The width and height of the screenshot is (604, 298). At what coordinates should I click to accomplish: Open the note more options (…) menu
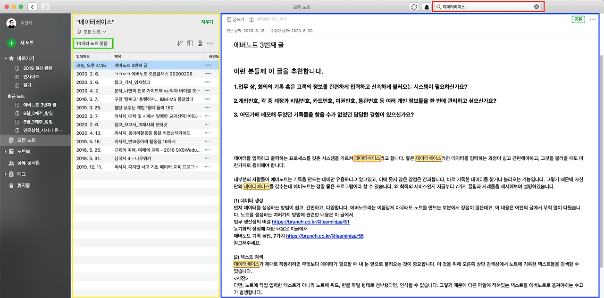coord(594,19)
